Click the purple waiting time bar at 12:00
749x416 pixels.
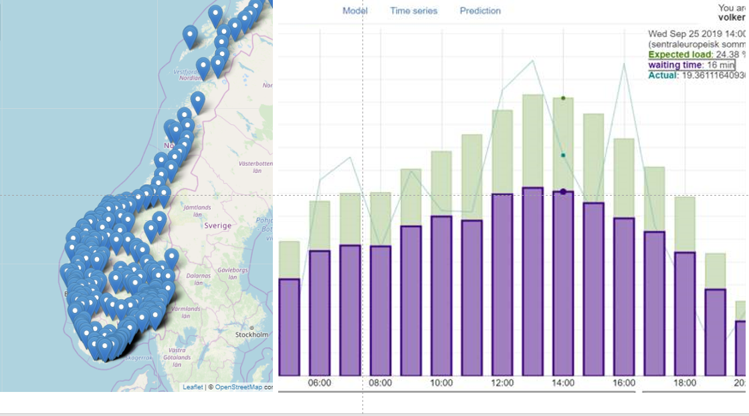click(502, 285)
